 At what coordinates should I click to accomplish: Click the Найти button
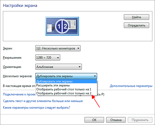(137, 17)
